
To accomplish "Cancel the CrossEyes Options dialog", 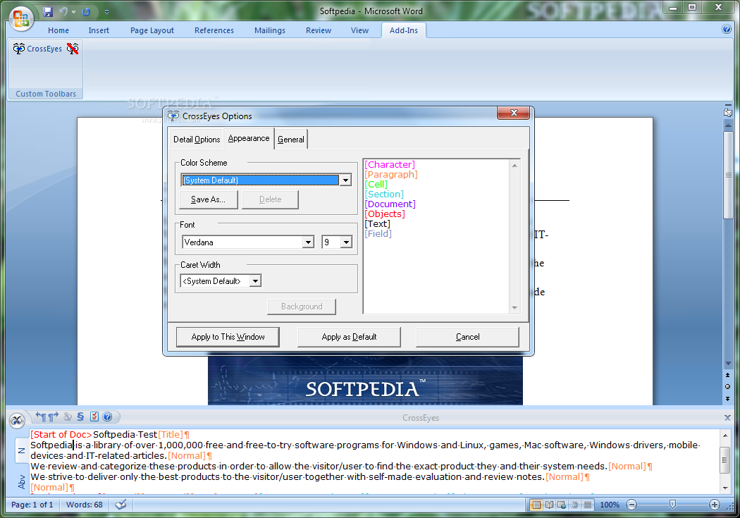I will (468, 337).
